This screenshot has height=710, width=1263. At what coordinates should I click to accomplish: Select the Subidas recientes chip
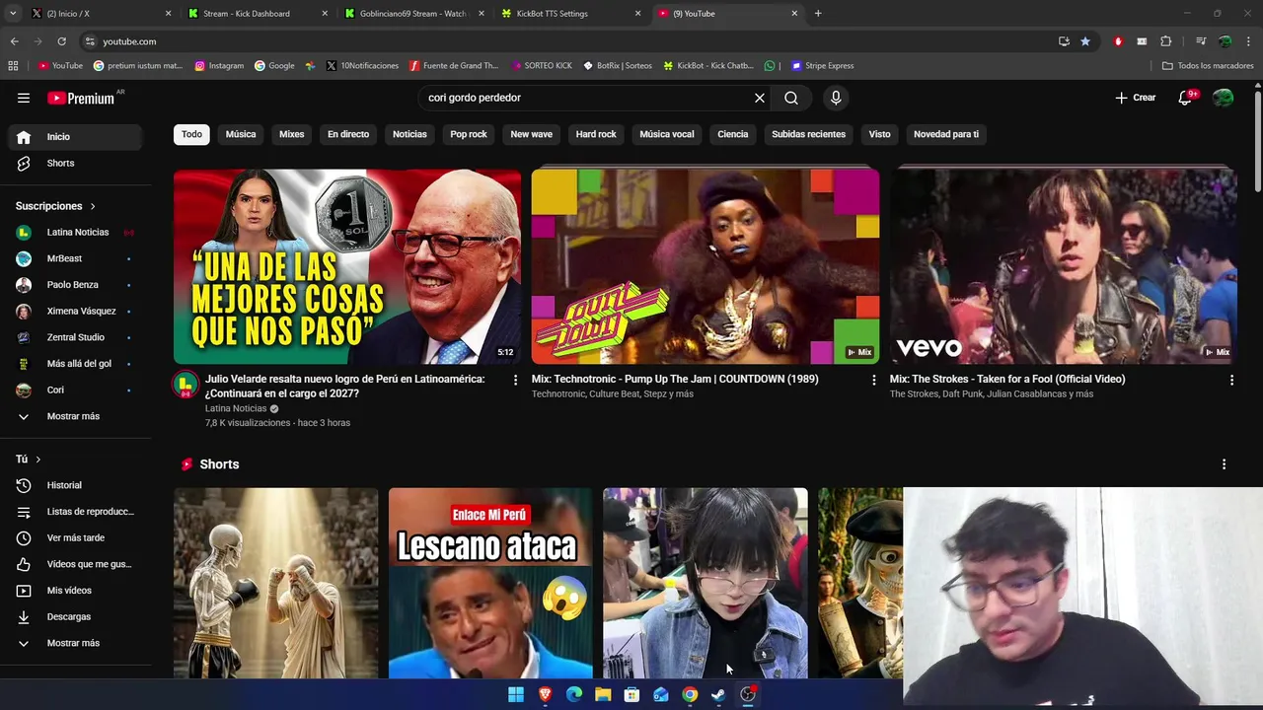click(808, 134)
